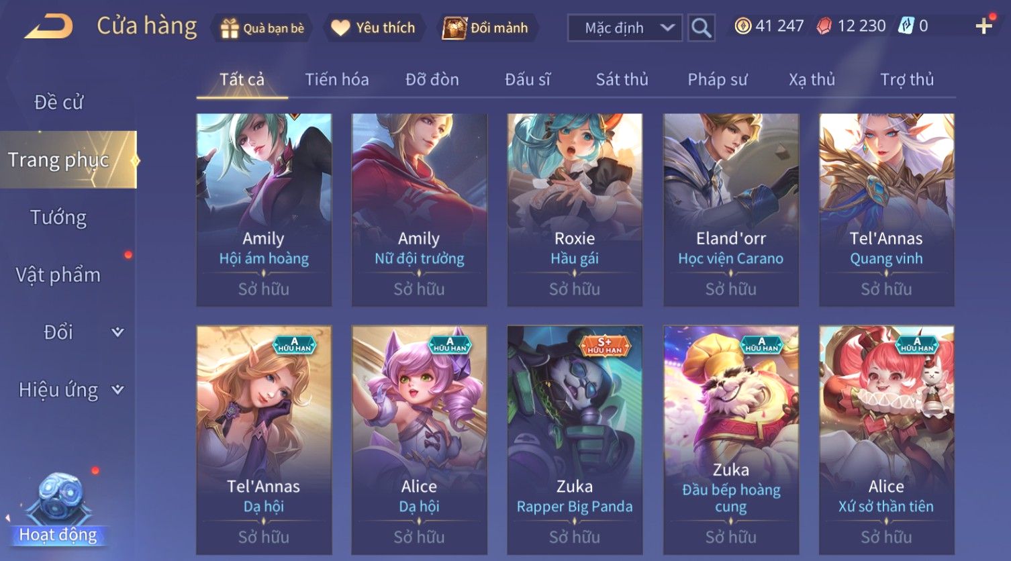Viewport: 1011px width, 561px height.
Task: Expand the Đổi sidebar section
Action: (117, 332)
